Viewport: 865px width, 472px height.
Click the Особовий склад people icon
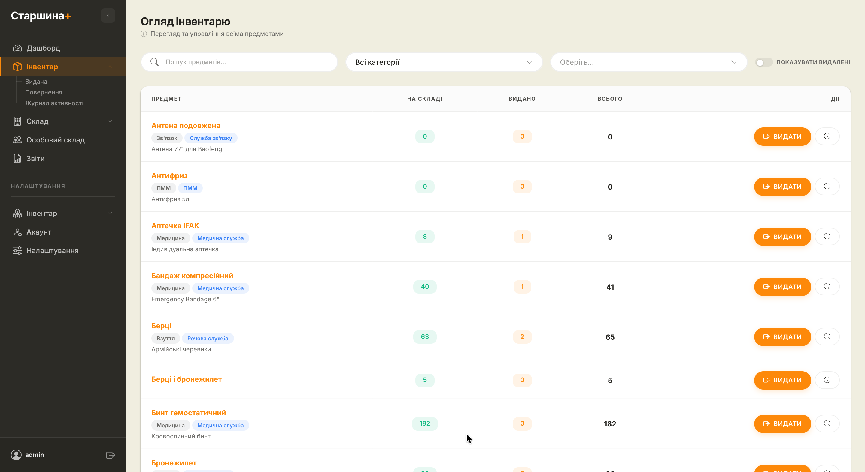pos(17,140)
